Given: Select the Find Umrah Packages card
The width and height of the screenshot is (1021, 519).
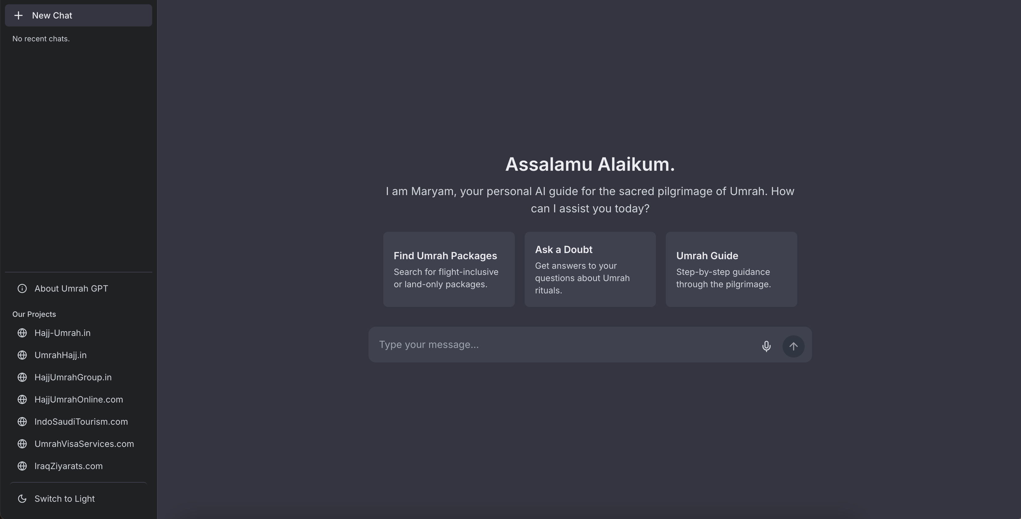Looking at the screenshot, I should (449, 269).
